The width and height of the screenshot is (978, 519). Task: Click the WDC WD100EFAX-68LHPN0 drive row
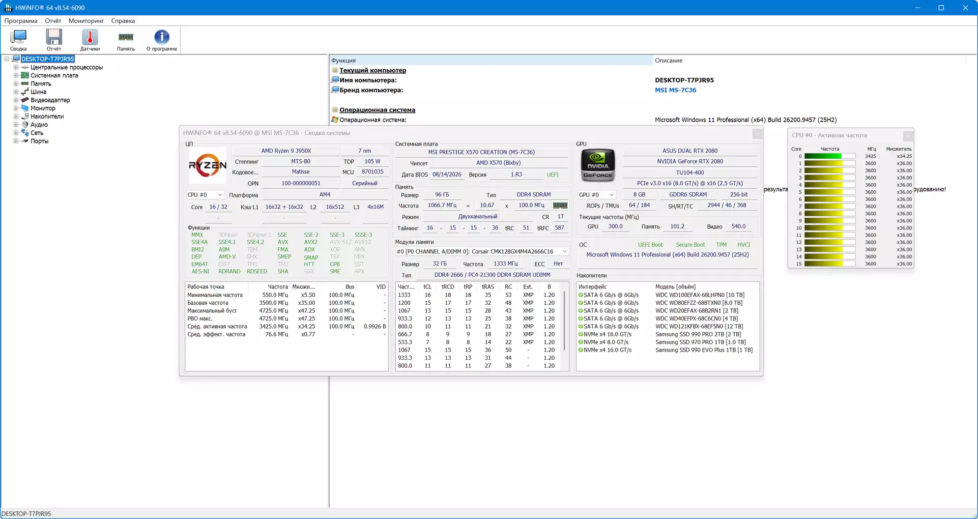point(668,295)
